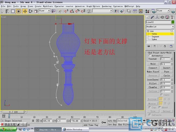Check the Copy checkbox under Mirror
Viewport: 176px width, 132px height.
point(150,107)
